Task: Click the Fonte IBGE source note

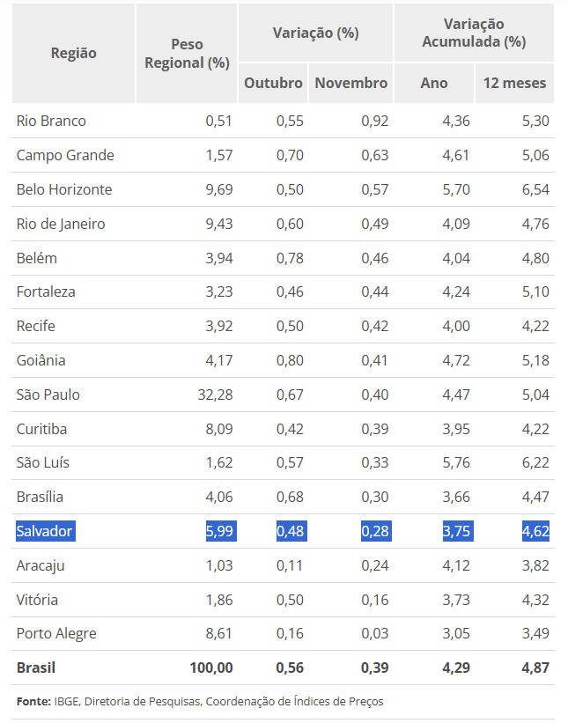Action: pos(200,702)
